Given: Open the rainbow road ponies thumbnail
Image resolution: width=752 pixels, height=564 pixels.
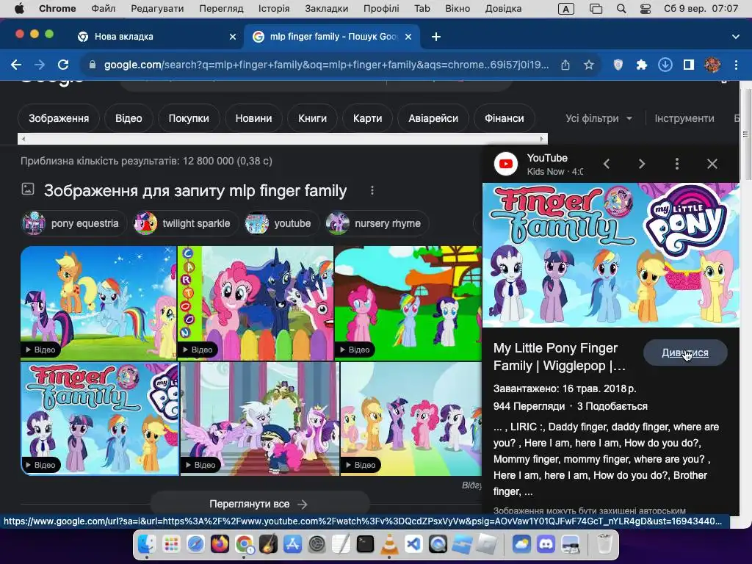Looking at the screenshot, I should pyautogui.click(x=411, y=419).
